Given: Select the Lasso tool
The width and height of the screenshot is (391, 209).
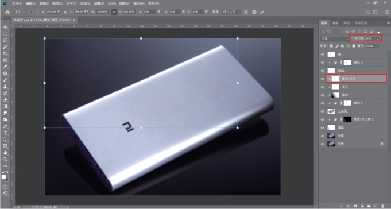Looking at the screenshot, I should [x=5, y=40].
